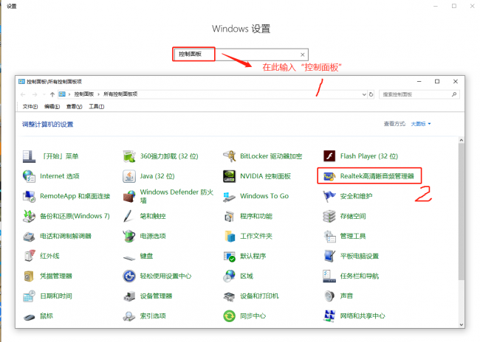
Task: Open 红外线 icon
Action: 29,256
